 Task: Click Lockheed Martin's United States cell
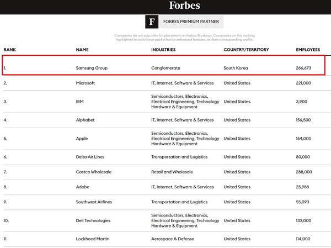(x=237, y=239)
